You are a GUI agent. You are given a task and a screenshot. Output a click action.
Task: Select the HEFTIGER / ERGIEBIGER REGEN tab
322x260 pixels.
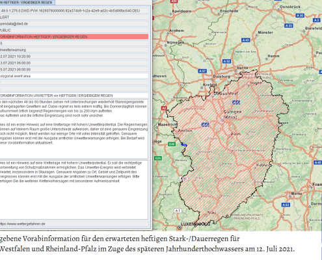point(27,3)
